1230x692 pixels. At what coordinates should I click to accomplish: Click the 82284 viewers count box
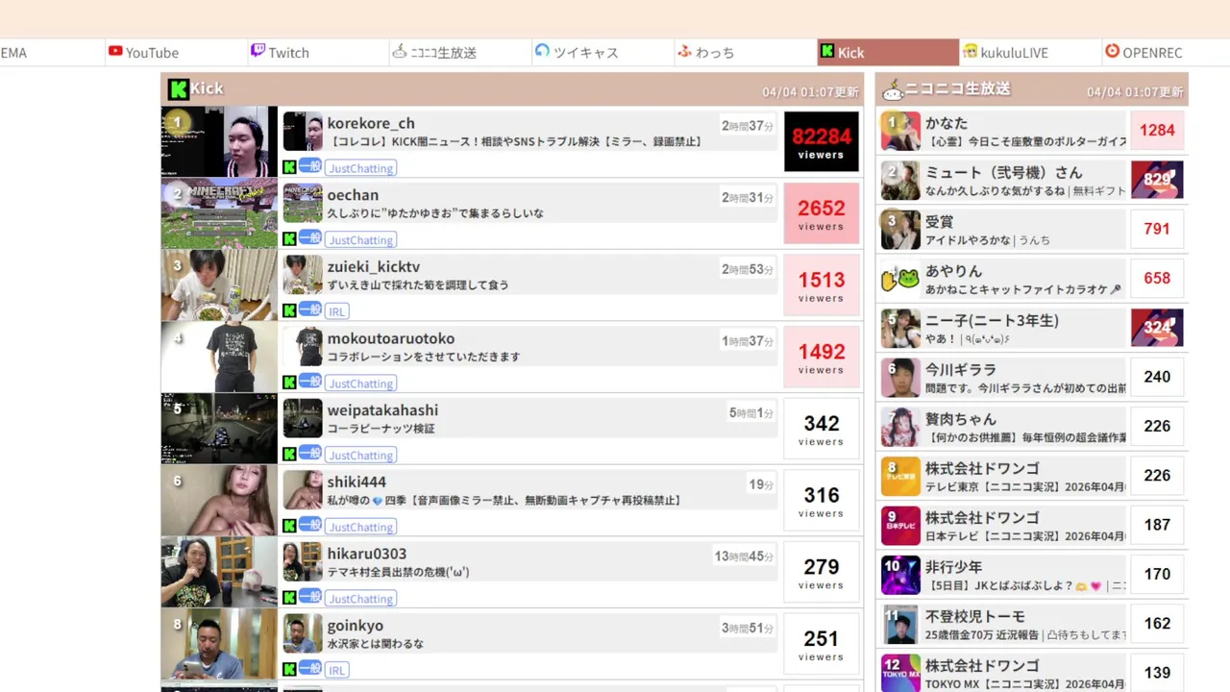[822, 141]
